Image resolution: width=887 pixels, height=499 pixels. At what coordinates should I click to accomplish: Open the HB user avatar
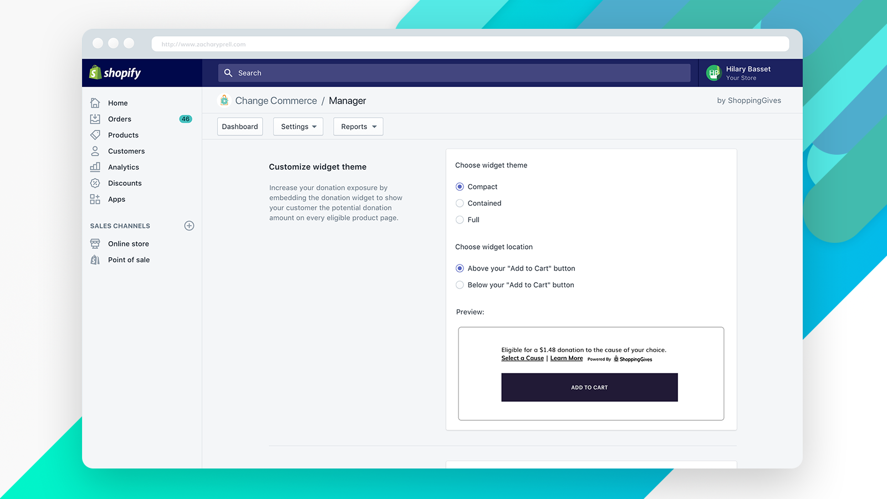coord(713,73)
